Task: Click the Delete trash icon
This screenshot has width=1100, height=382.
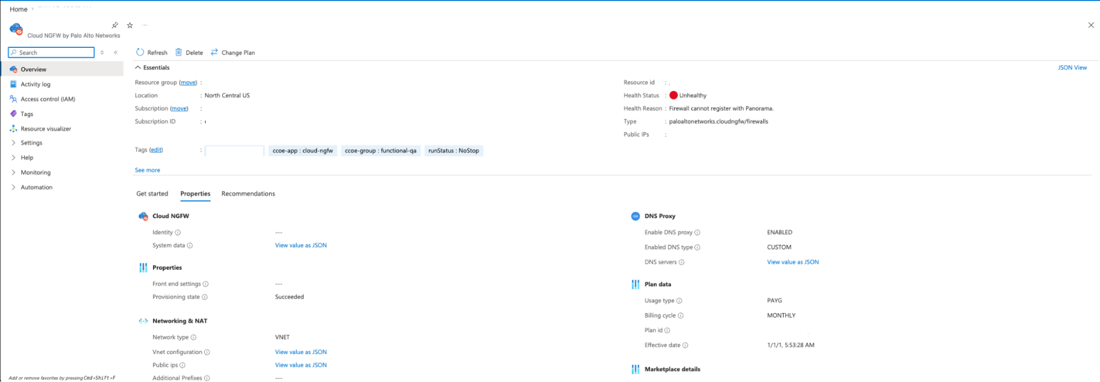Action: (x=178, y=52)
